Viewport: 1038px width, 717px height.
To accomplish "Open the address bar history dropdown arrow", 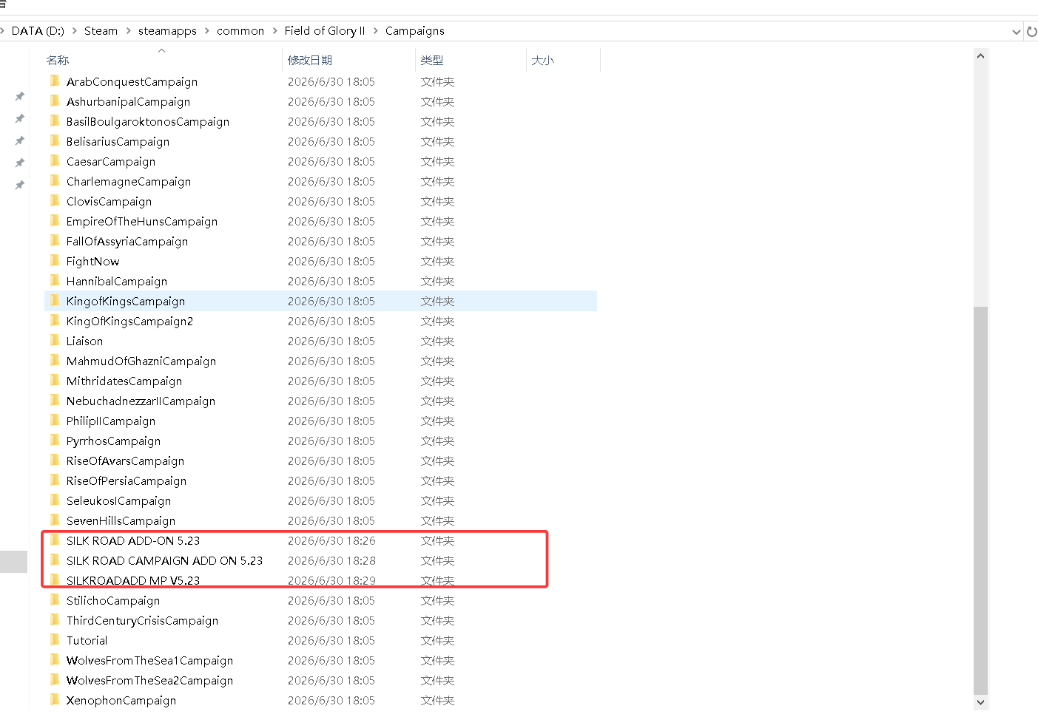I will [x=1016, y=32].
